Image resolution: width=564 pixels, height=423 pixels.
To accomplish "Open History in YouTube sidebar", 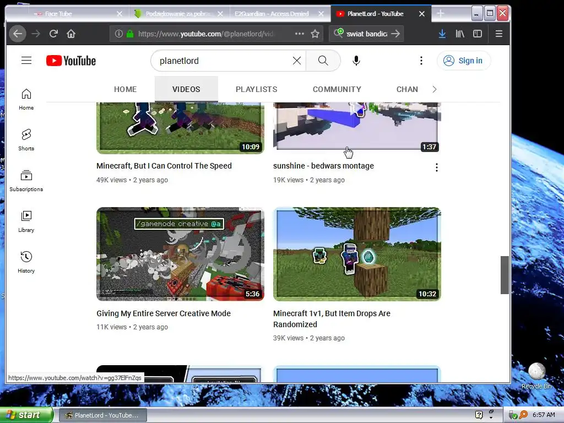I will tap(26, 263).
